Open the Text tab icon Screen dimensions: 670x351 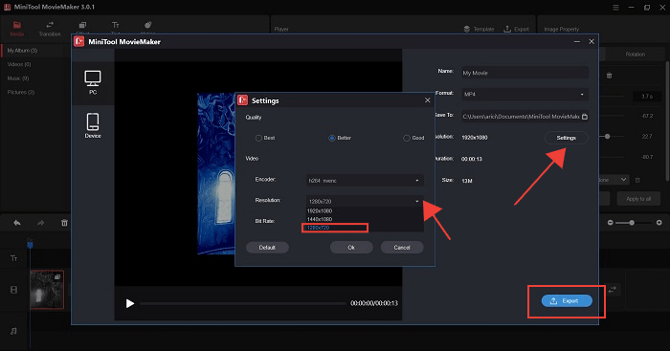pyautogui.click(x=116, y=26)
